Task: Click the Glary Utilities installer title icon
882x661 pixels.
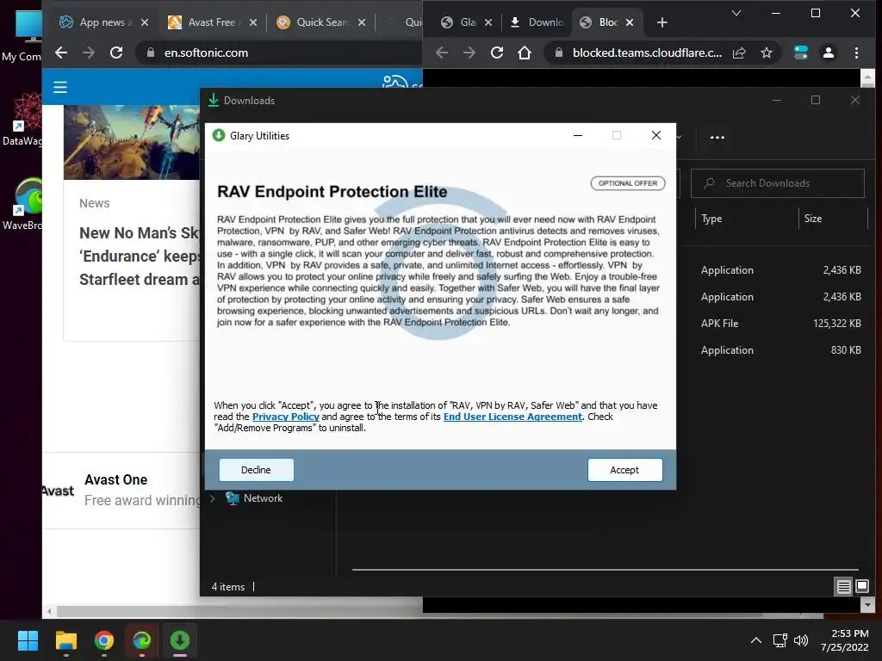Action: (219, 135)
